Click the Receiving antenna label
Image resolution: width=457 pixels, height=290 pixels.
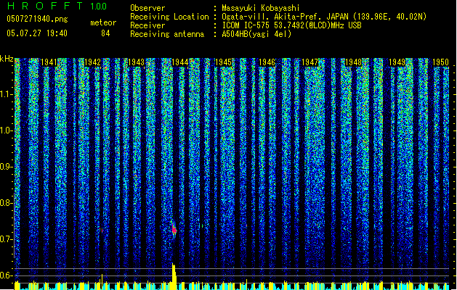pos(167,34)
